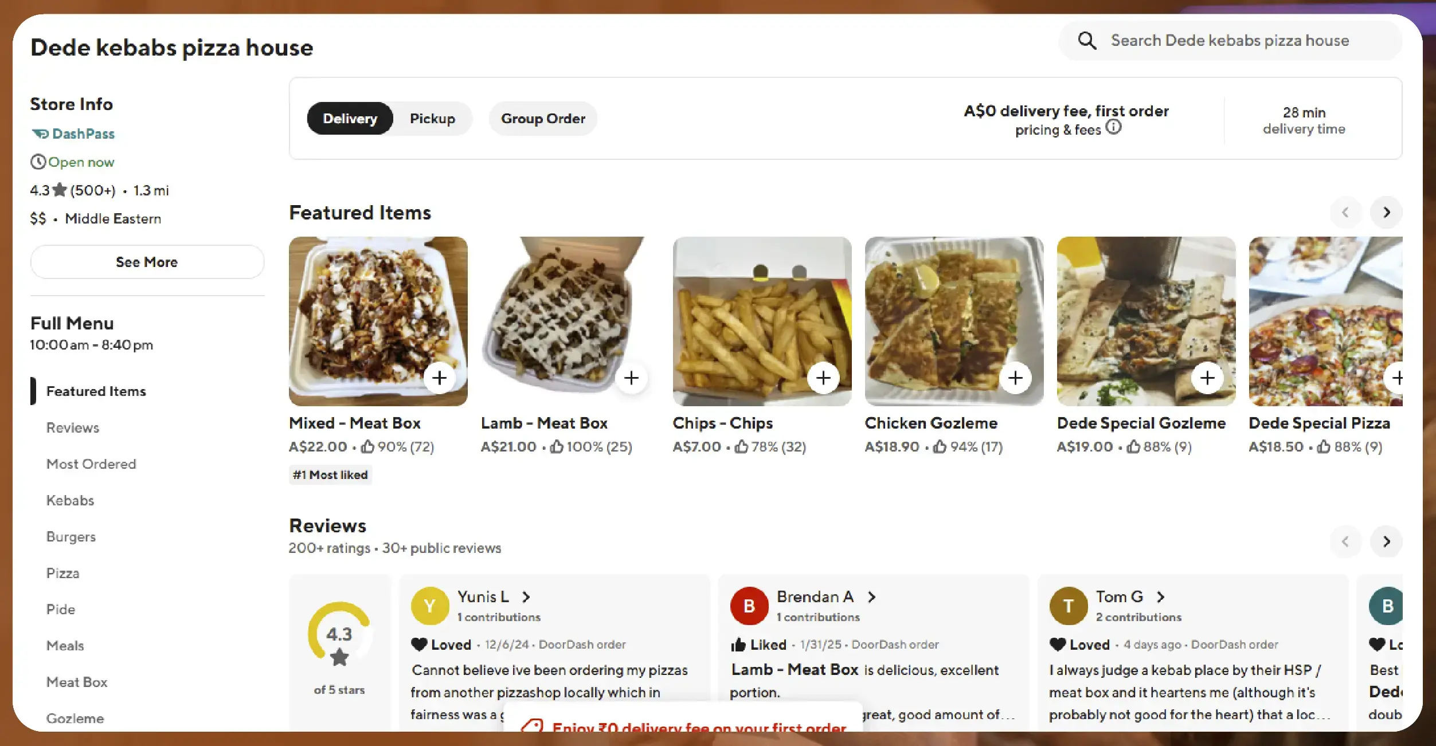The width and height of the screenshot is (1436, 746).
Task: Add Chips - Chips with plus icon
Action: [824, 378]
